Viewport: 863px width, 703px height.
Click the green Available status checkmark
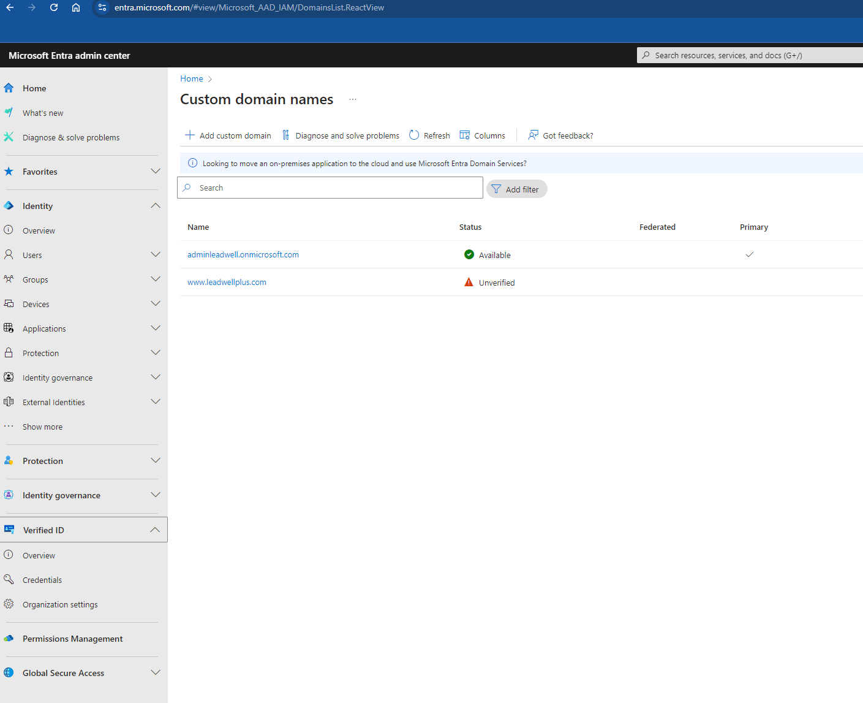pyautogui.click(x=469, y=254)
